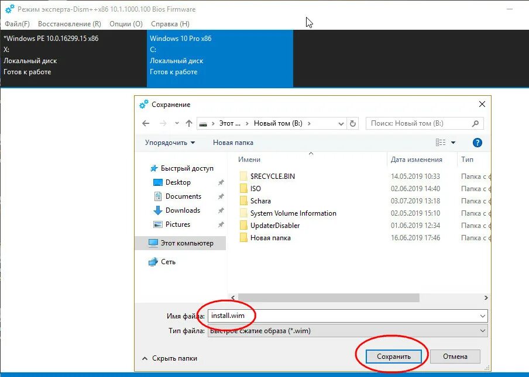Viewport: 529px width, 377px height.
Task: Click pin icon next to Pictures
Action: coord(221,224)
